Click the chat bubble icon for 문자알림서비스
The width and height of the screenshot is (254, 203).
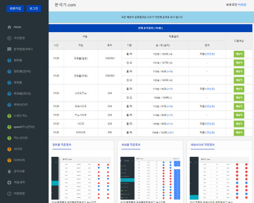coord(9,49)
